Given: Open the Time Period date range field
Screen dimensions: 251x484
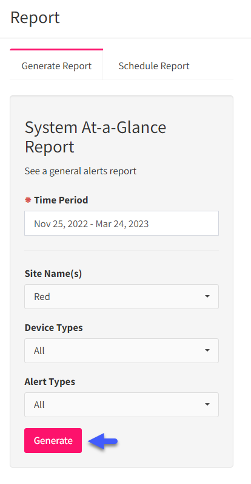Looking at the screenshot, I should pos(121,223).
